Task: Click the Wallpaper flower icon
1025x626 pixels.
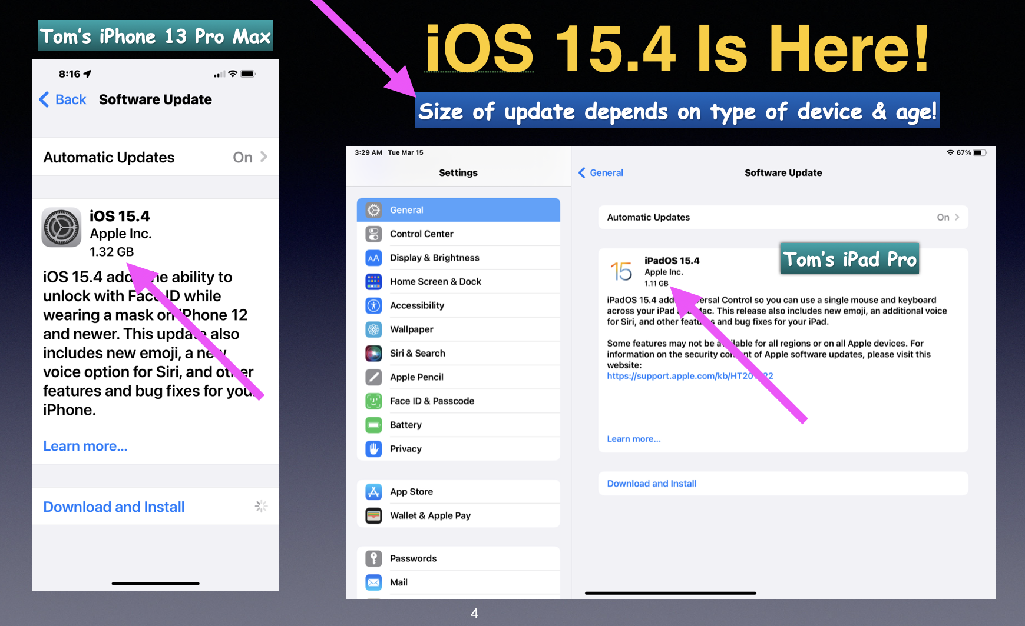Action: [373, 329]
